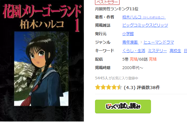The width and height of the screenshot is (187, 123).
Task: Select the 青年漫画 genre link
Action: (130, 42)
